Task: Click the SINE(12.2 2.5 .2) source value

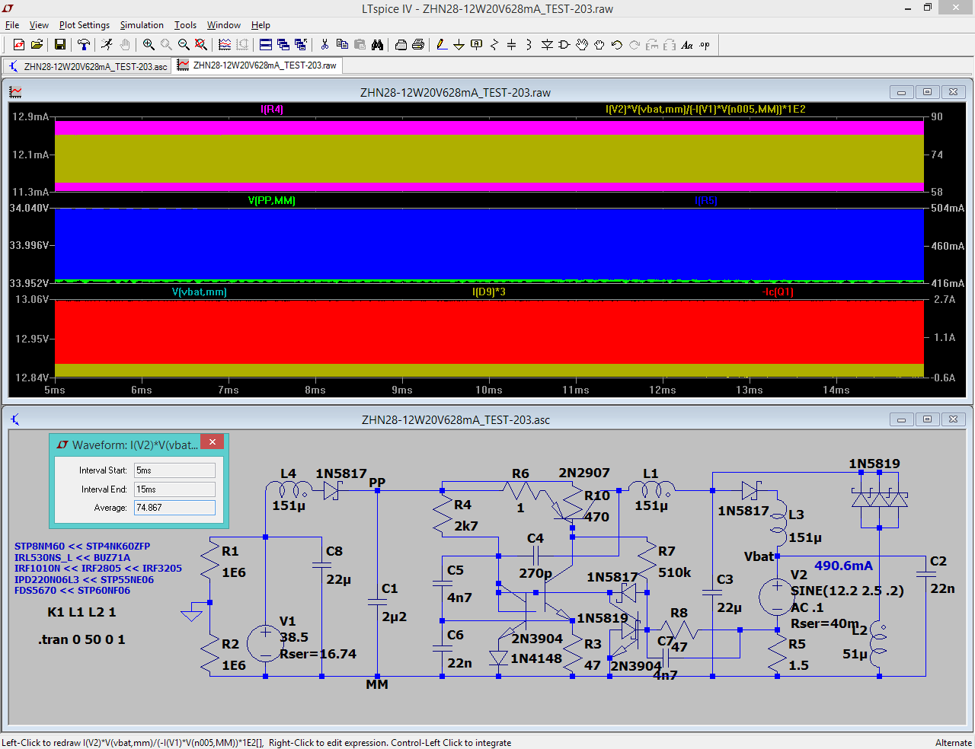Action: coord(847,591)
